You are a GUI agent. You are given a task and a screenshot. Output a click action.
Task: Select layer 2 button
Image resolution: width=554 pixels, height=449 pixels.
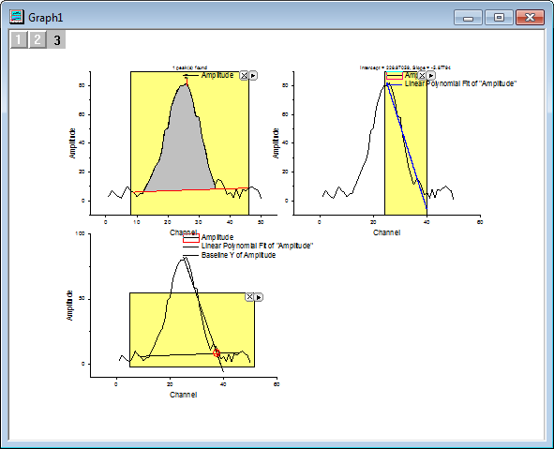(37, 39)
